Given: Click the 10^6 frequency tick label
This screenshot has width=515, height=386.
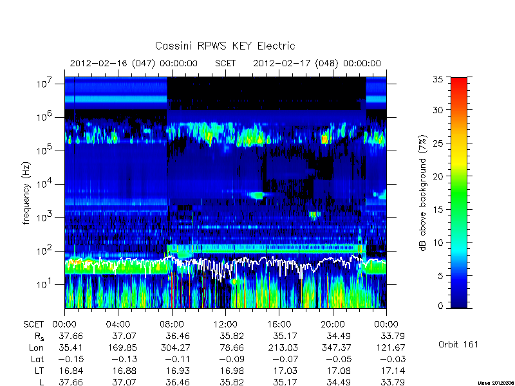Looking at the screenshot, I should coord(45,116).
